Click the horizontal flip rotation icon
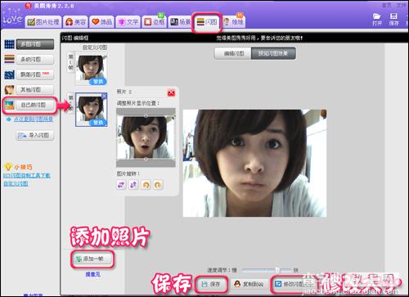The image size is (409, 297). [121, 185]
